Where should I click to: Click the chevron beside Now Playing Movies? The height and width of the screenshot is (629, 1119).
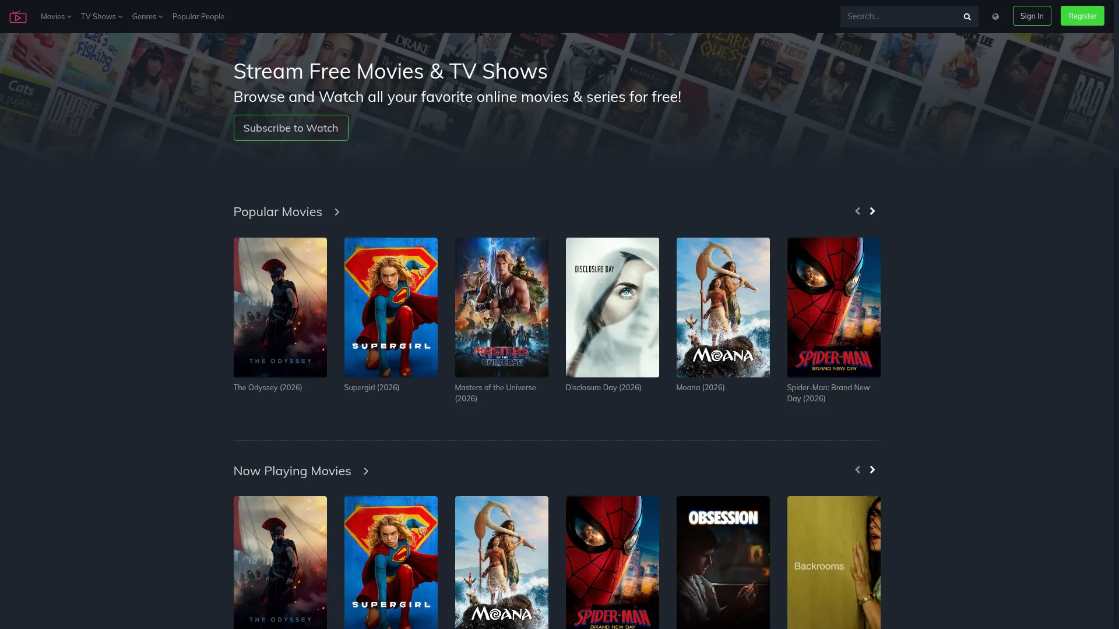click(366, 471)
